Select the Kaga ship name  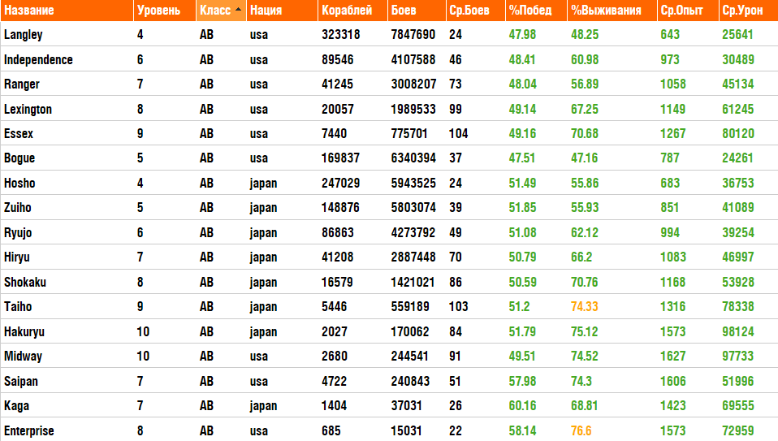coord(16,406)
